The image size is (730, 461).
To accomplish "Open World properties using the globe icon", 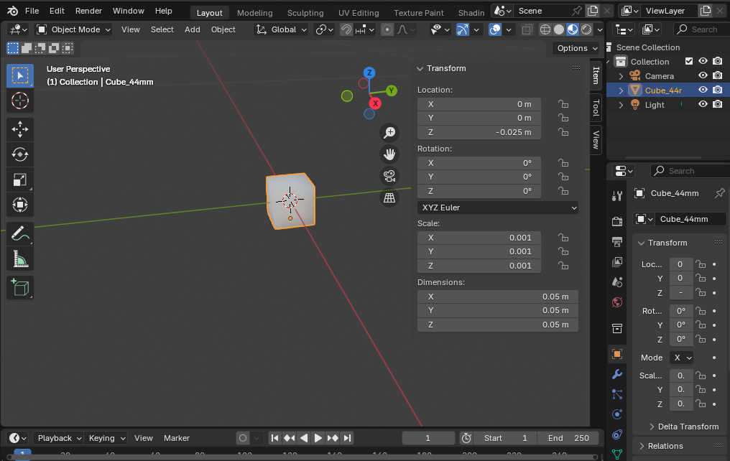I will [x=616, y=302].
